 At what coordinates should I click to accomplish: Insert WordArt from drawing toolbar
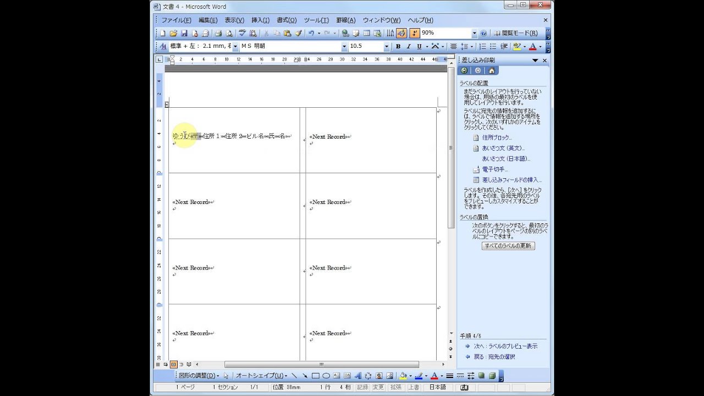click(x=358, y=376)
